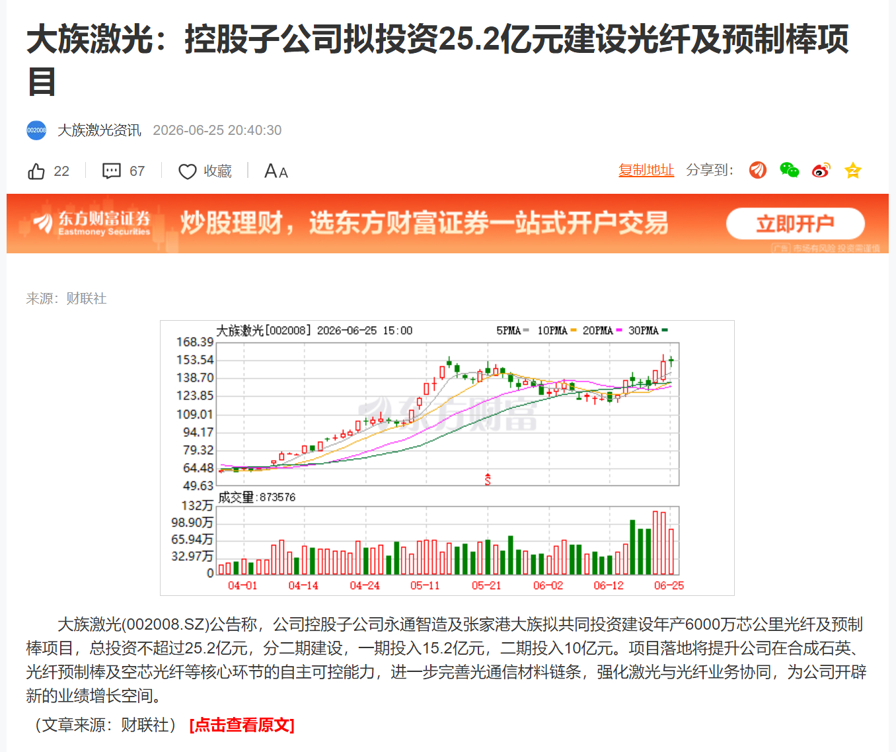This screenshot has height=752, width=896.
Task: Click the 10PMA legend in chart
Action: coord(556,330)
